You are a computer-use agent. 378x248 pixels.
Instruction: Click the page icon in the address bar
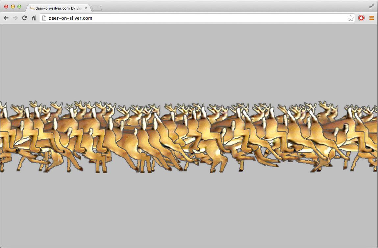[x=44, y=18]
